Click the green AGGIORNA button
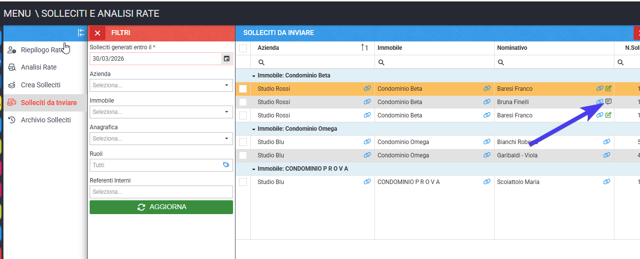This screenshot has height=259, width=640. (161, 207)
